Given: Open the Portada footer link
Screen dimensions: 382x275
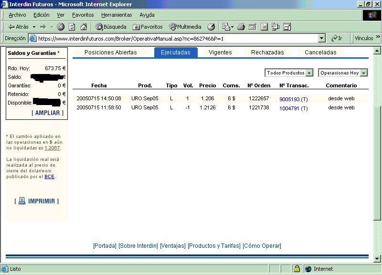Looking at the screenshot, I should coord(105,246).
